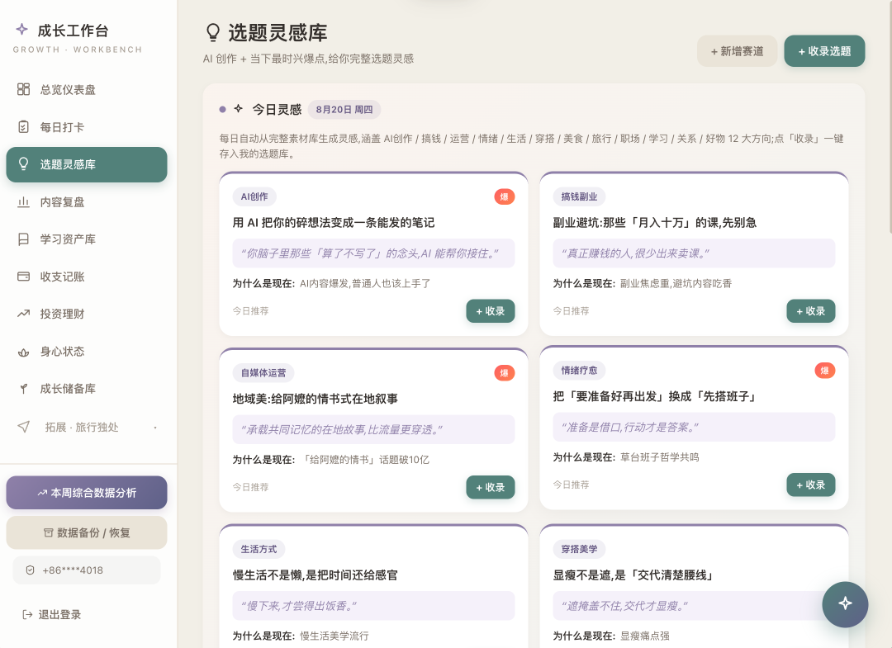Collect the 情绪疗愈 card with + 收录

click(811, 485)
